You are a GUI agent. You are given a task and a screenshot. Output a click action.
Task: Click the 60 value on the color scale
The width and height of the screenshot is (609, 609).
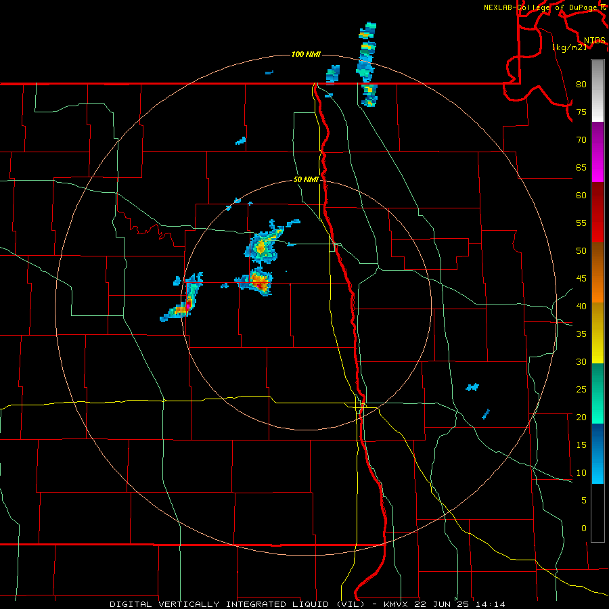pyautogui.click(x=581, y=196)
